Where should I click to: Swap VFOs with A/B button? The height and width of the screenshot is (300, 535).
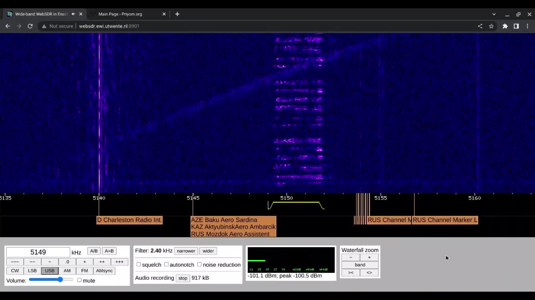94,251
